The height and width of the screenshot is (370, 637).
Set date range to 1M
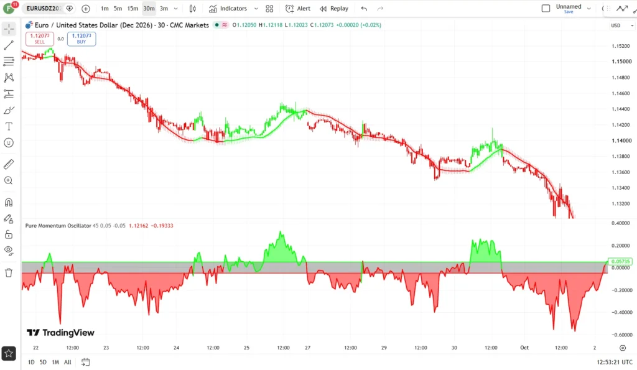[x=55, y=362]
